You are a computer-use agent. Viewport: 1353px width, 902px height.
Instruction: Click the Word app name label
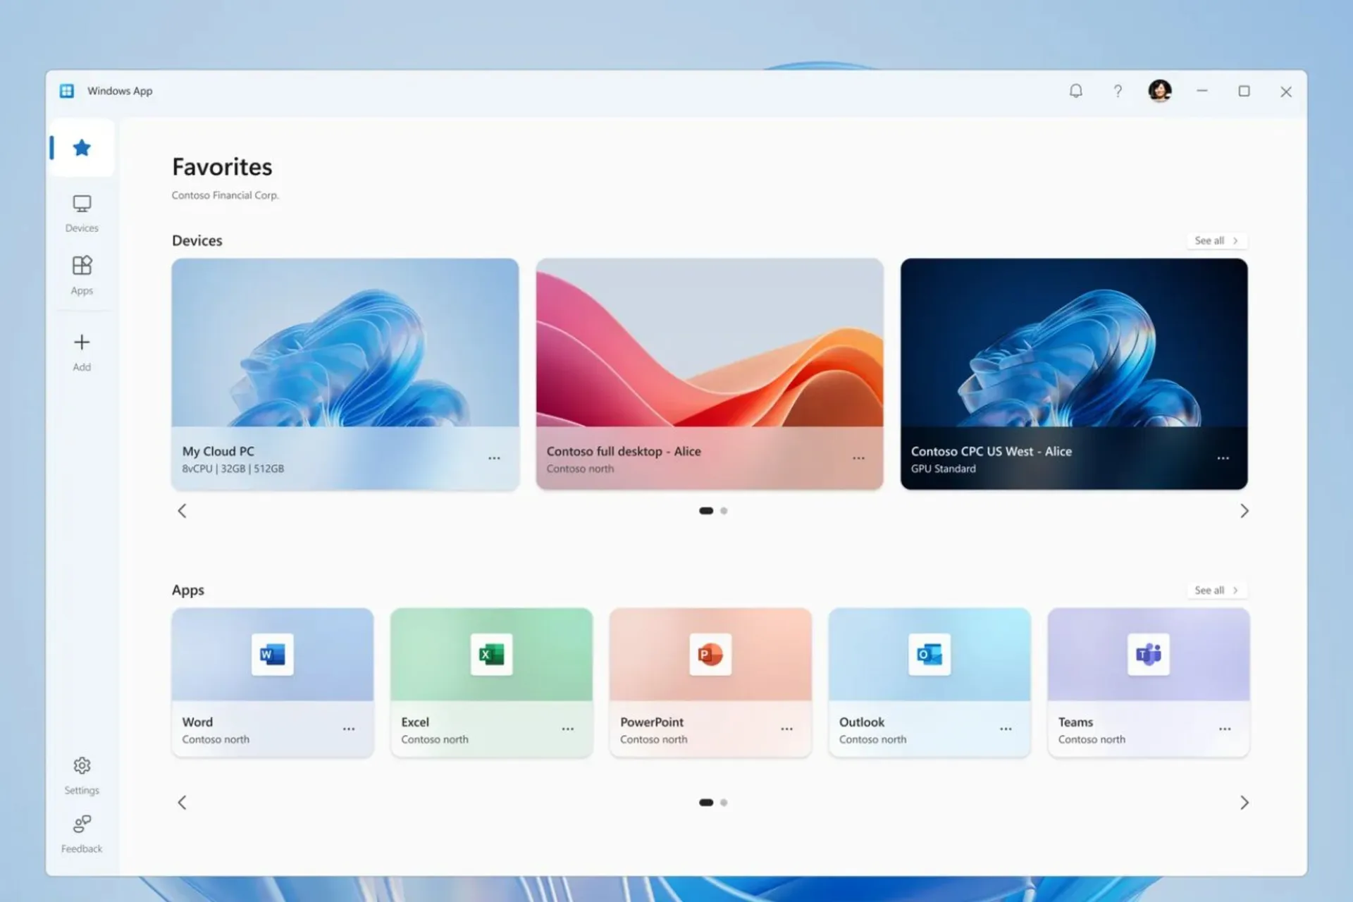197,722
